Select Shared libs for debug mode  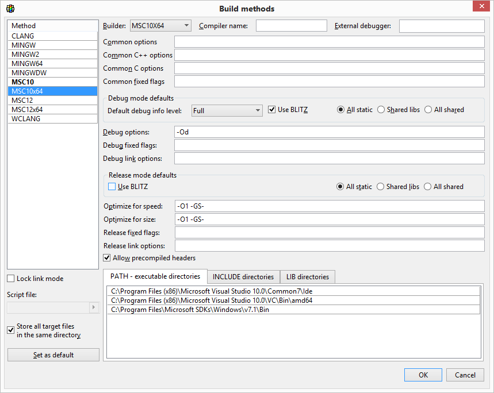click(x=381, y=110)
